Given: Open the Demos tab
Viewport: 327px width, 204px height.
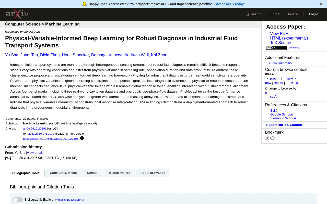Looking at the screenshot, I should [92, 173].
